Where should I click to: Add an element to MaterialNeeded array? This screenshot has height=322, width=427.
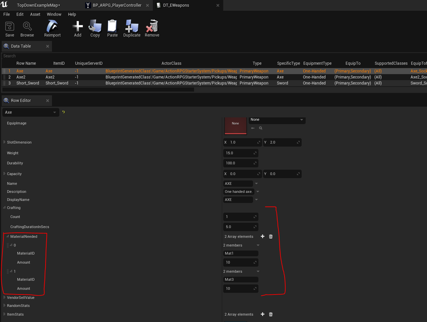pyautogui.click(x=262, y=236)
